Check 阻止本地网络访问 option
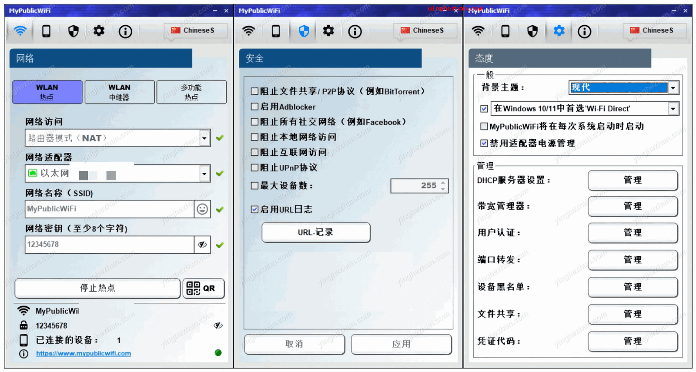The image size is (696, 372). point(255,137)
